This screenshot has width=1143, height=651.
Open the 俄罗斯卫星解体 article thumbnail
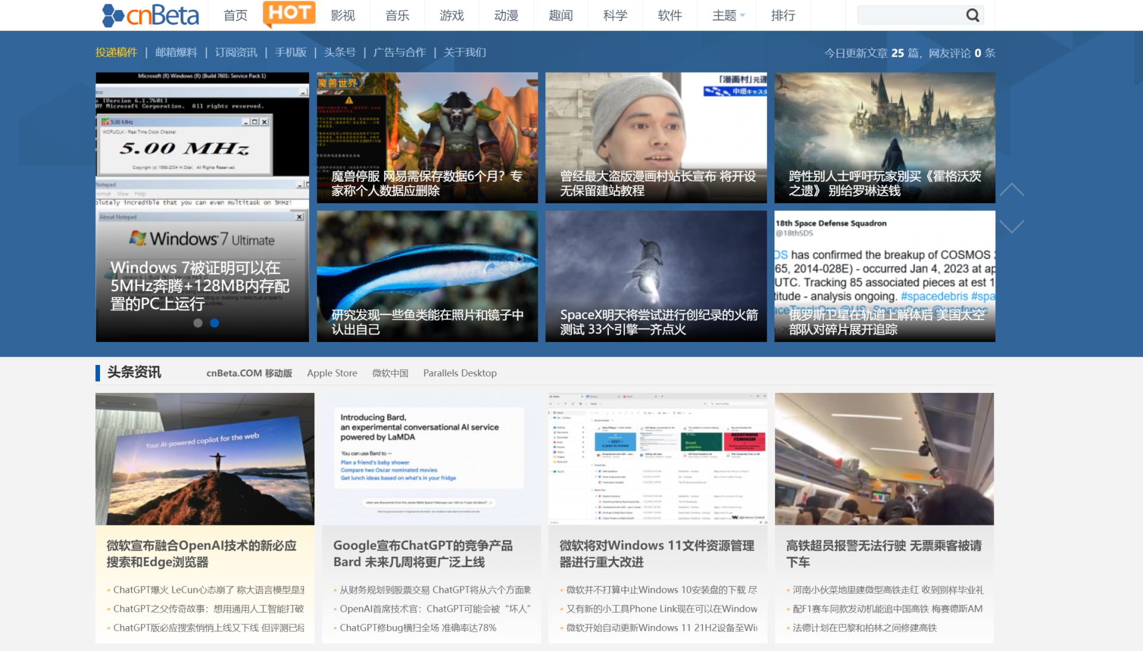click(x=885, y=276)
